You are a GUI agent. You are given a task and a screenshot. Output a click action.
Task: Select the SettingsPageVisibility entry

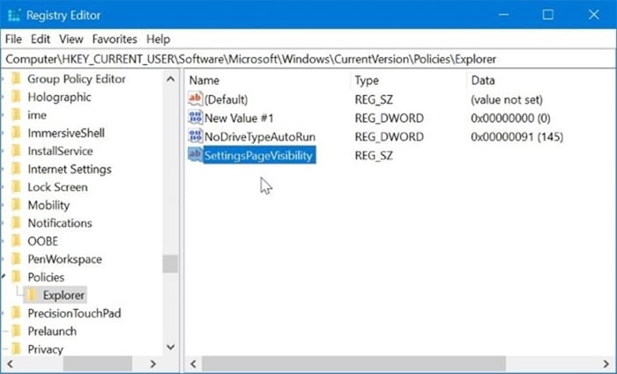259,156
